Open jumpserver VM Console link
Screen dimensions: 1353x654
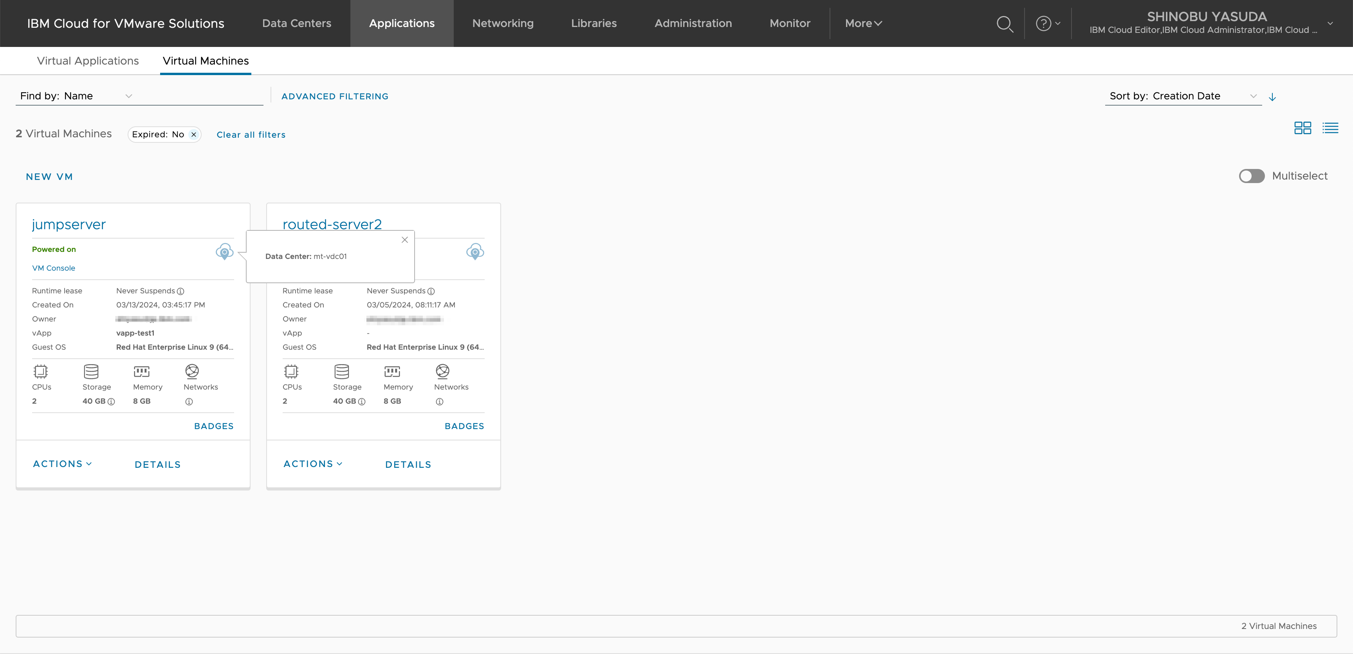click(54, 268)
